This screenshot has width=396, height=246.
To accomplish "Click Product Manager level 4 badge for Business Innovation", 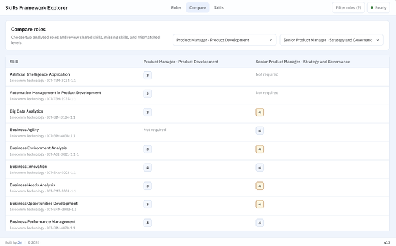I will (147, 167).
